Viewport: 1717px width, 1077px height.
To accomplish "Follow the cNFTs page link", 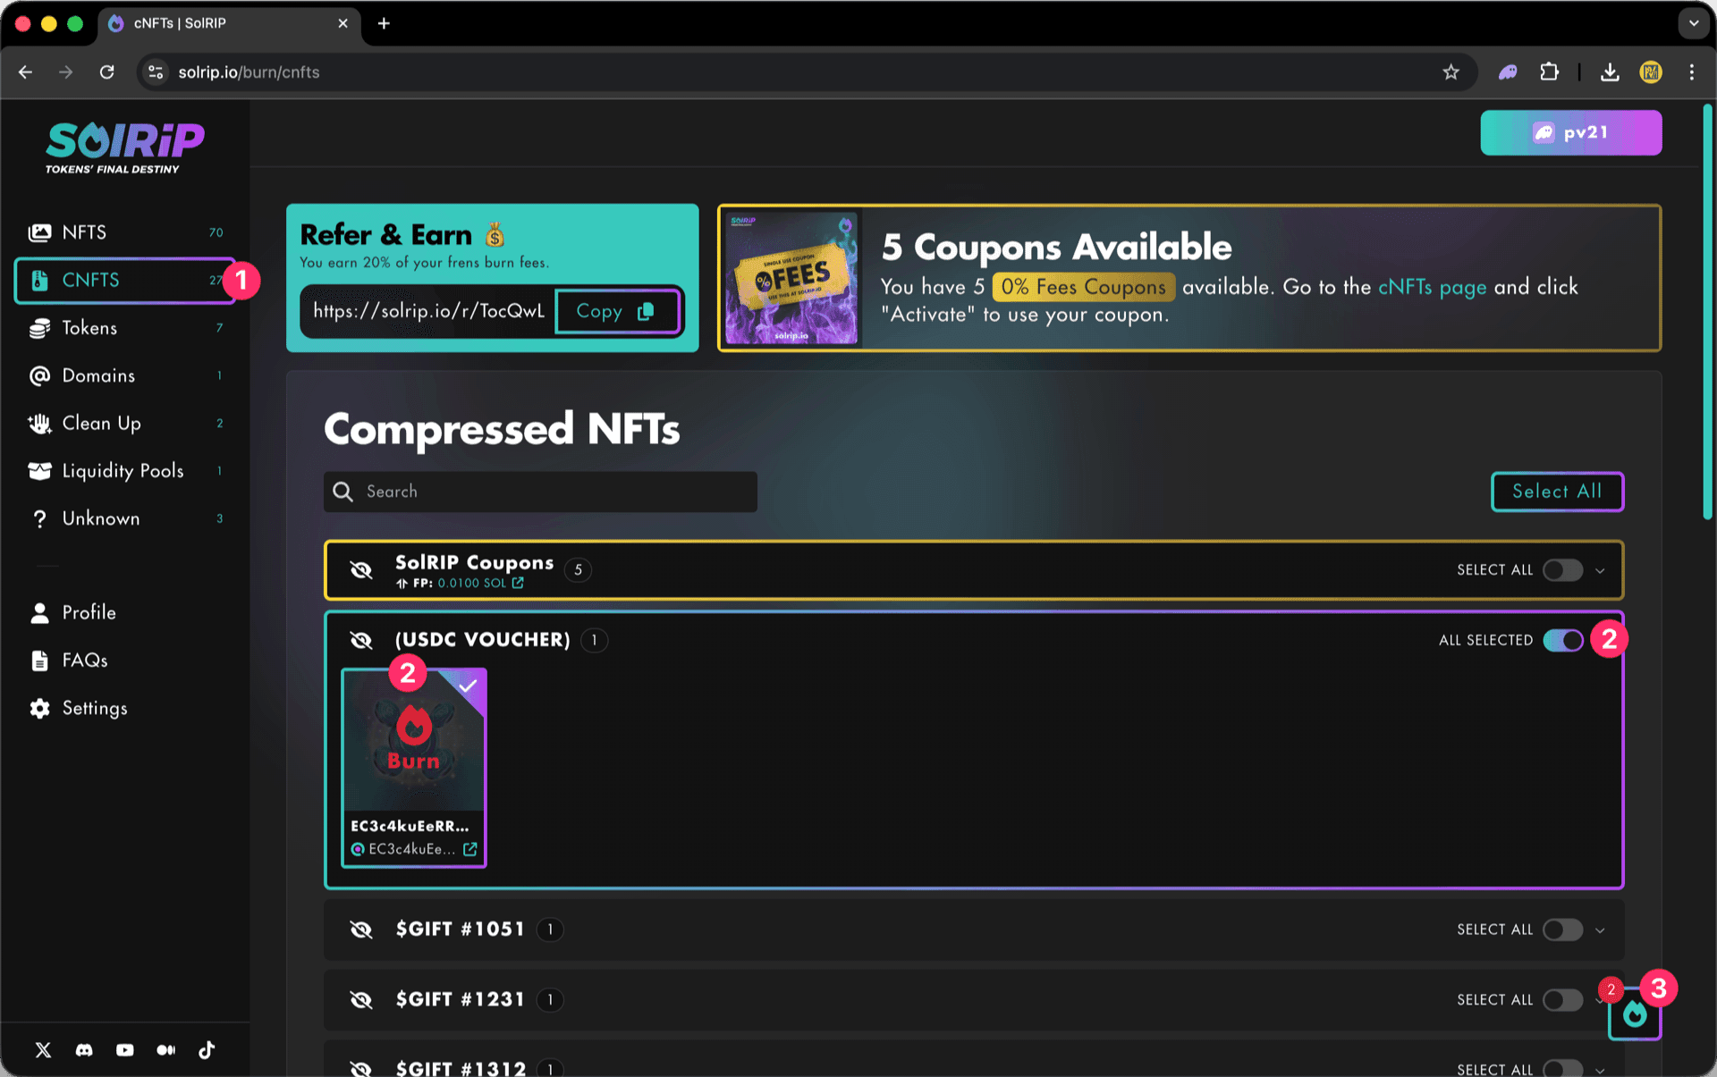I will coord(1432,287).
